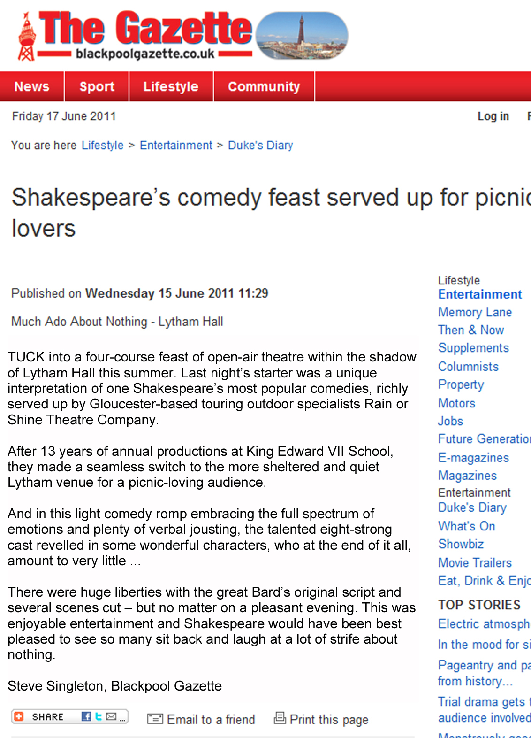Click the Facebook share icon
Image resolution: width=531 pixels, height=738 pixels.
click(x=86, y=716)
